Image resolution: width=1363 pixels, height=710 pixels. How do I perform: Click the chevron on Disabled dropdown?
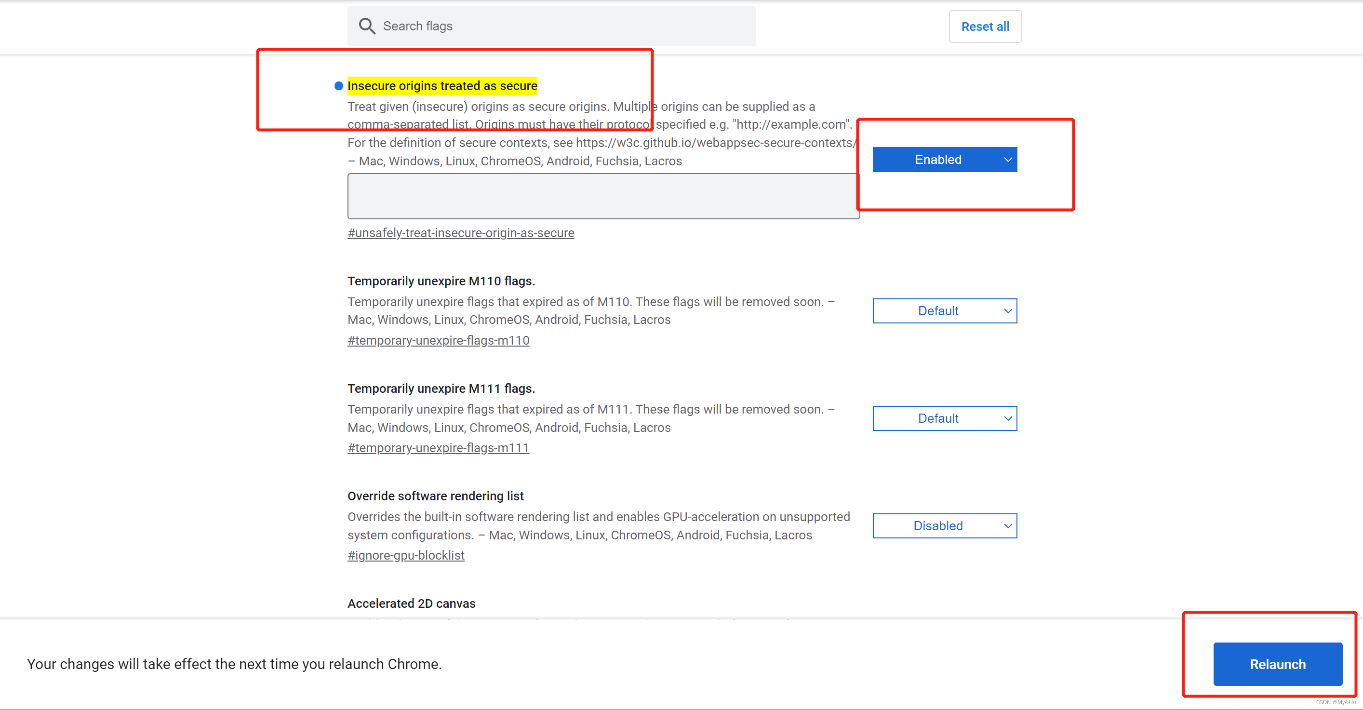(x=1007, y=526)
